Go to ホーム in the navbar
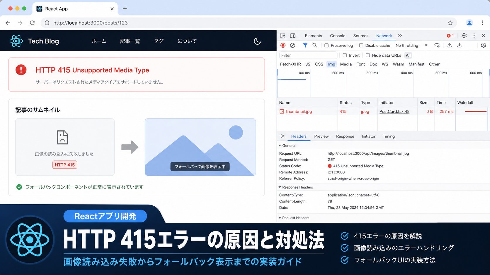The image size is (490, 275). click(99, 41)
